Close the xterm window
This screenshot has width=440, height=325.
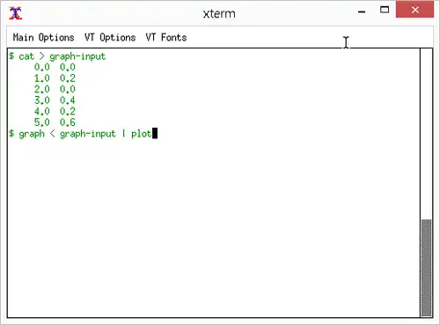coord(414,10)
